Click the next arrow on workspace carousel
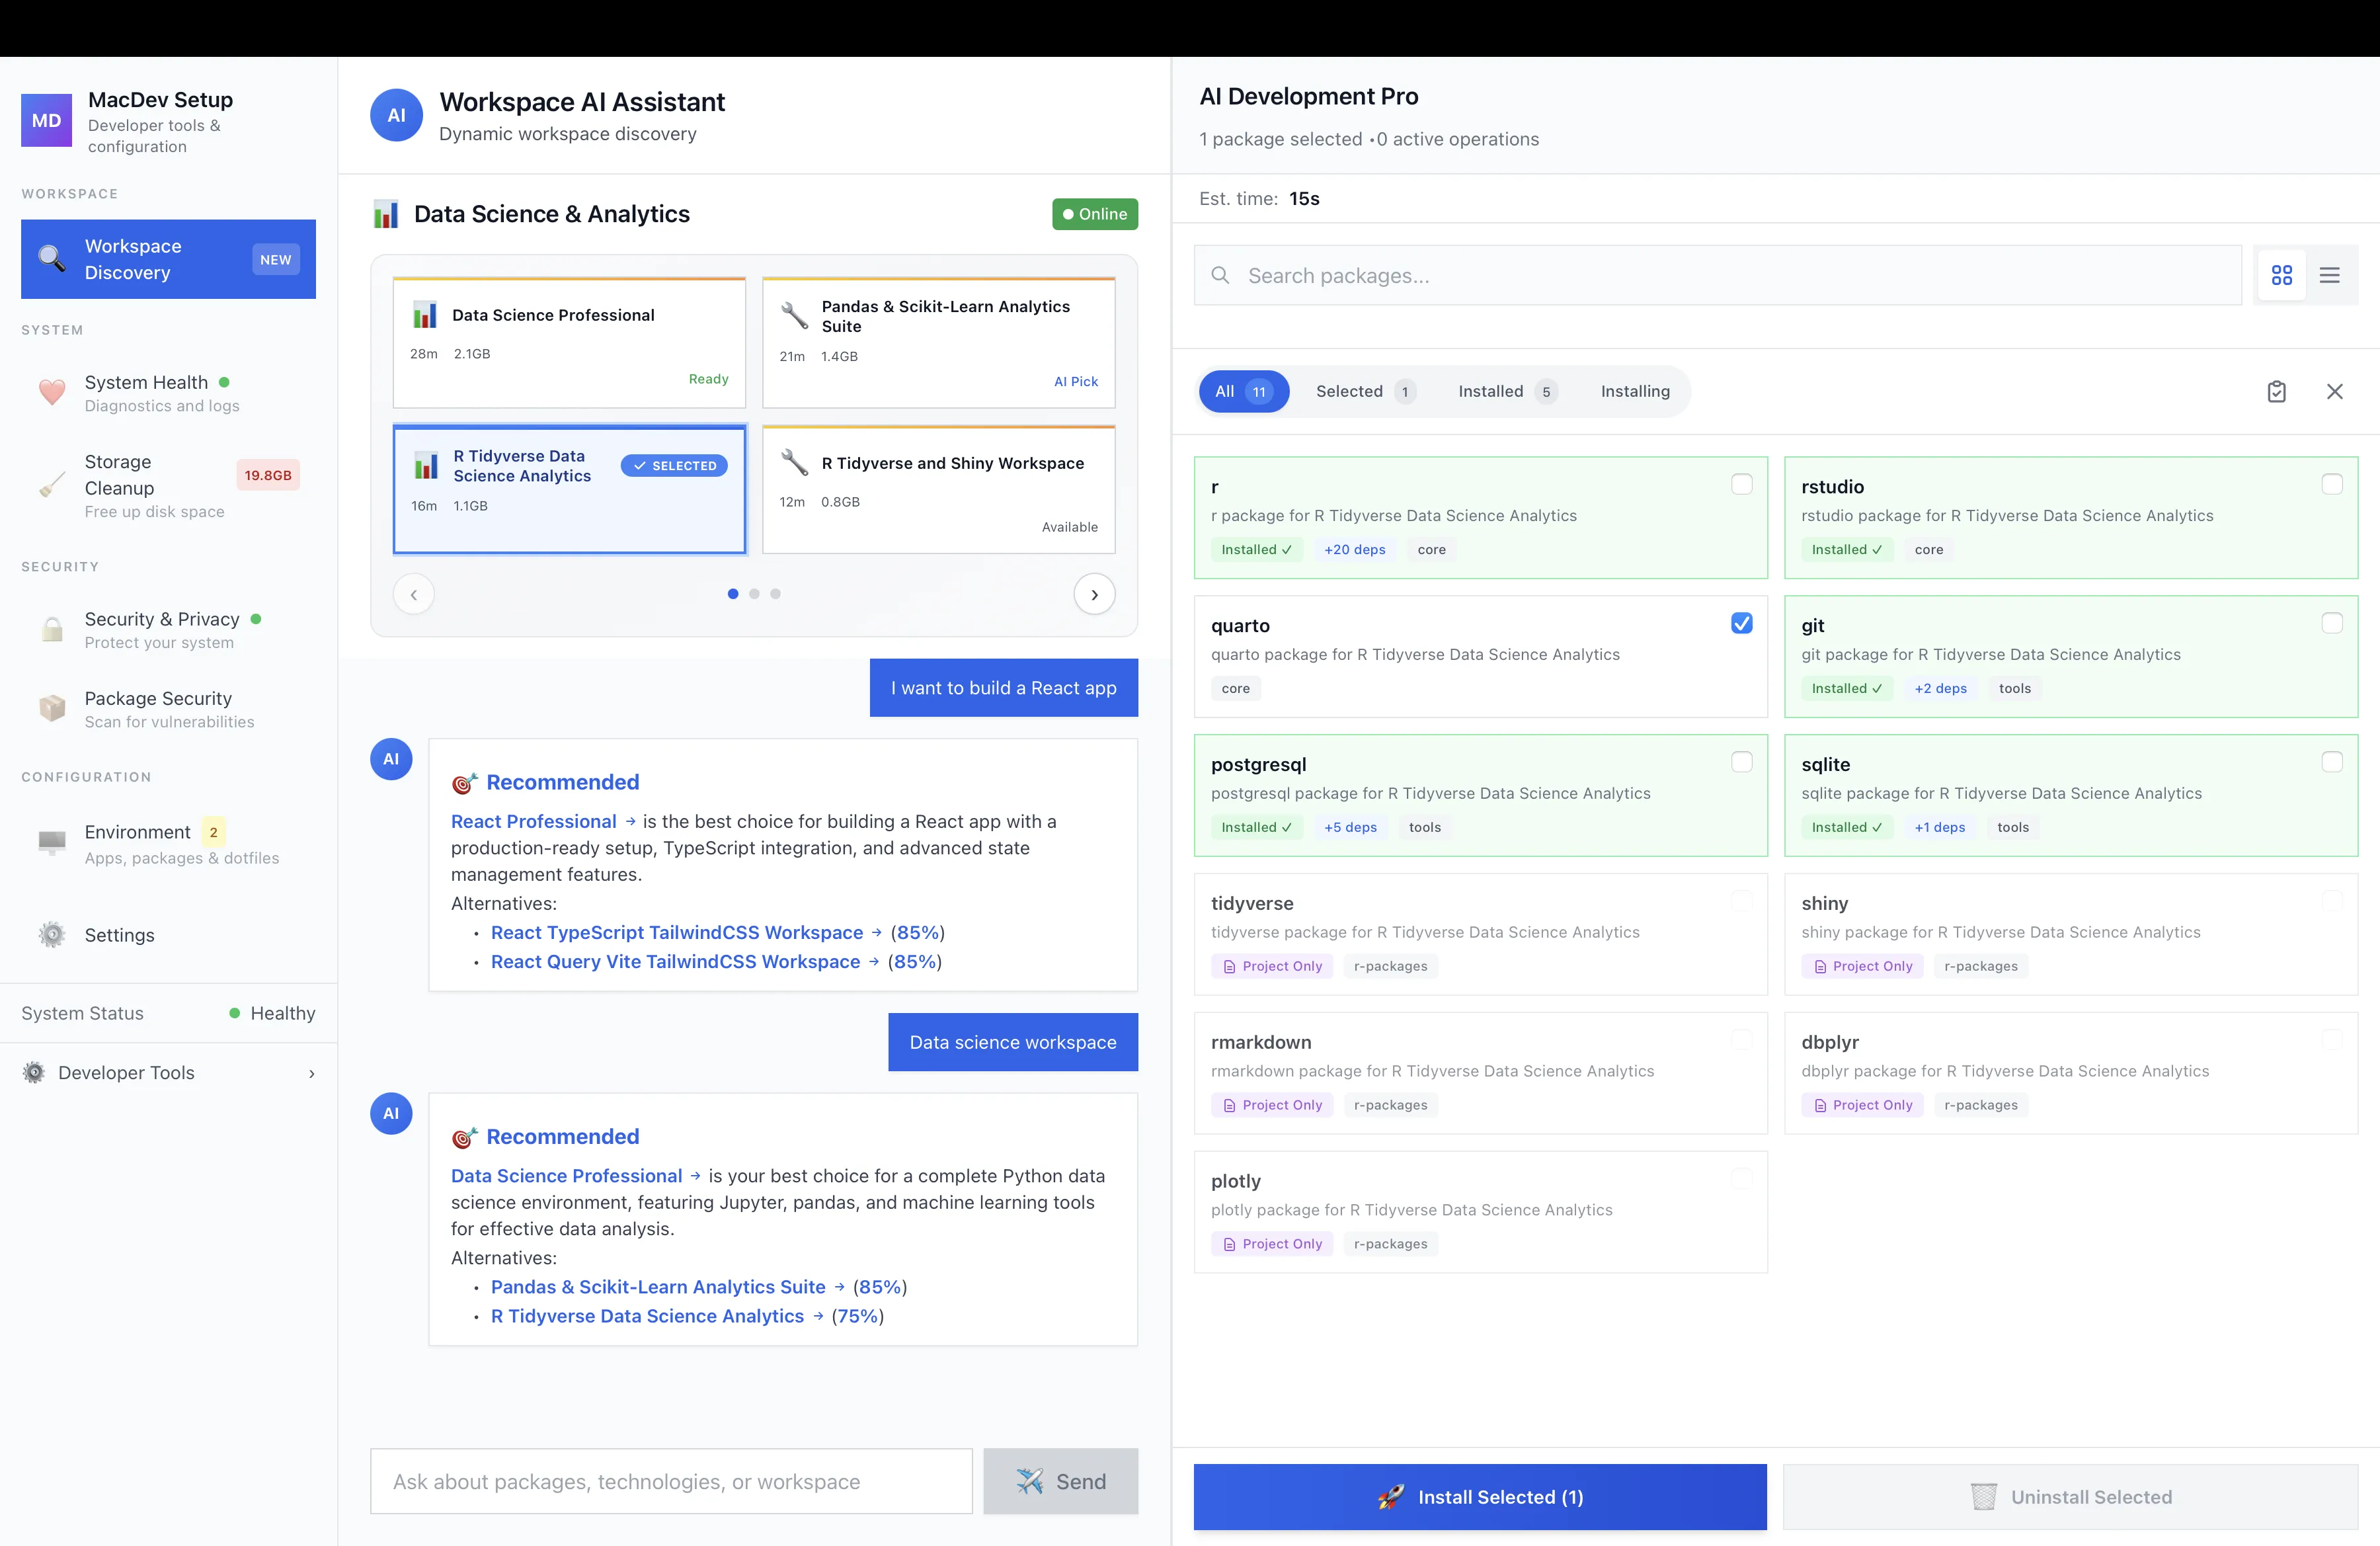2380x1546 pixels. (1095, 594)
